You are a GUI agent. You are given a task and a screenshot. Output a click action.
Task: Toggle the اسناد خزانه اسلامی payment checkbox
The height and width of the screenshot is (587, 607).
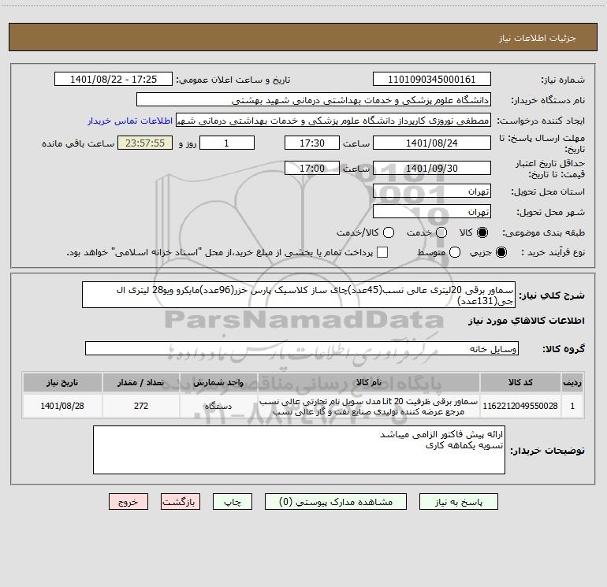pos(382,252)
